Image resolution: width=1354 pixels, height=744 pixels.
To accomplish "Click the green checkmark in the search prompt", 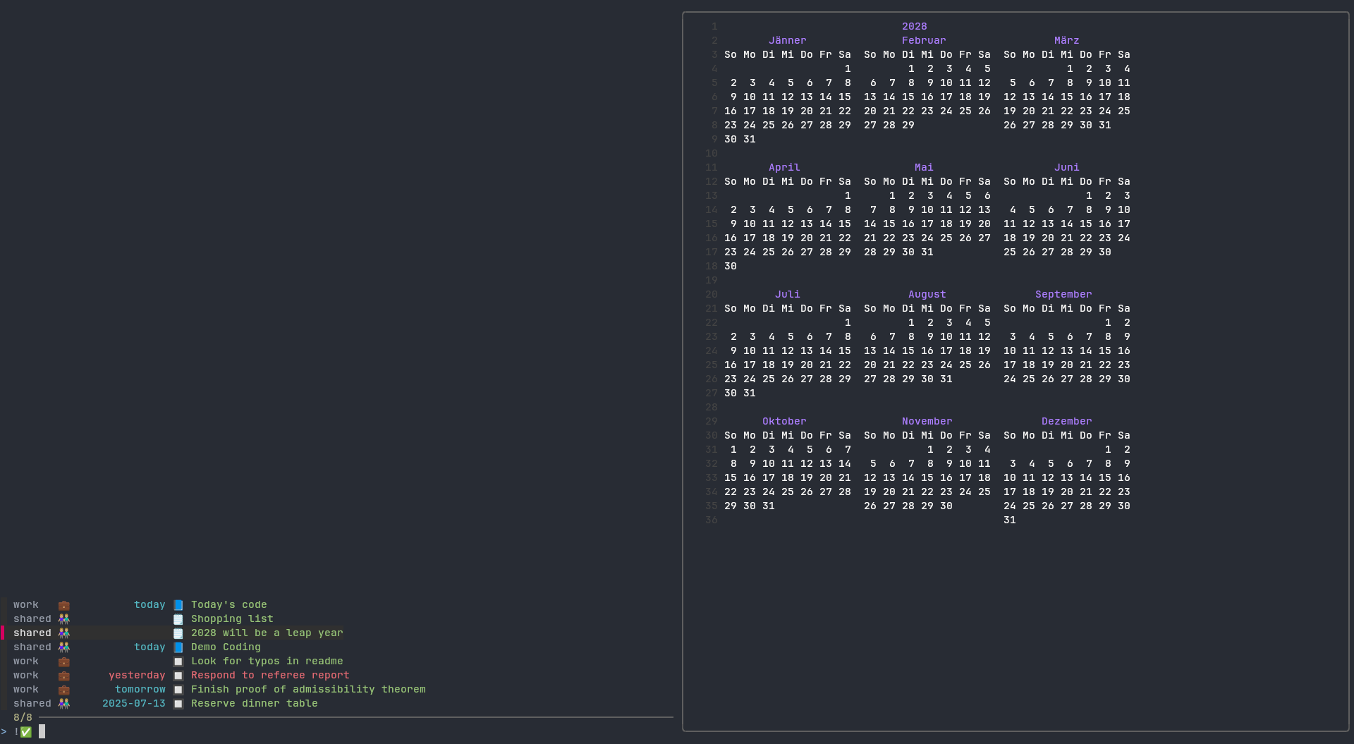I will point(26,732).
